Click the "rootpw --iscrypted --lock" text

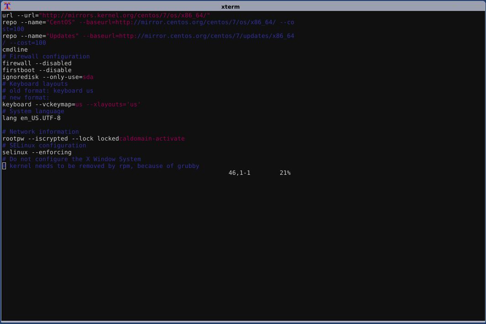tap(48, 138)
